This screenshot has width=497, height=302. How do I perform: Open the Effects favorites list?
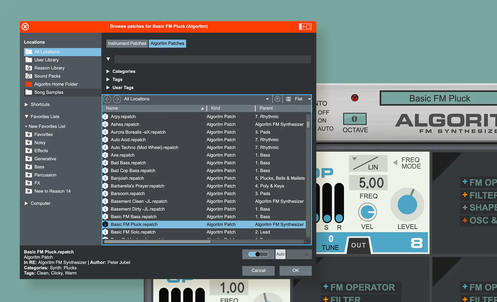41,151
